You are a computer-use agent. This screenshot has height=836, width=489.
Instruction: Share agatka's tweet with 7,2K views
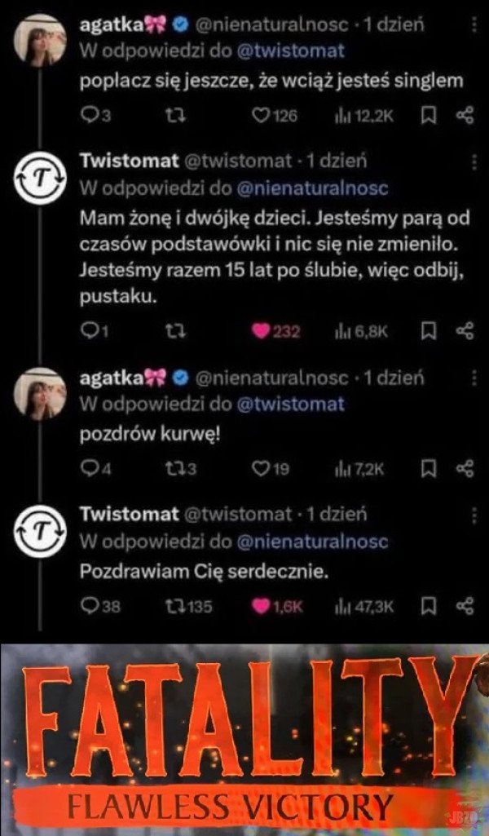click(465, 468)
